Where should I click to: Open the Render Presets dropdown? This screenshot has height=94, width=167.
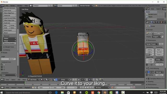coord(152,44)
